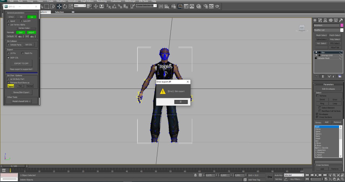Screen dimensions: 345x182
Task: Open the GTA Tools menu
Action: point(143,1)
